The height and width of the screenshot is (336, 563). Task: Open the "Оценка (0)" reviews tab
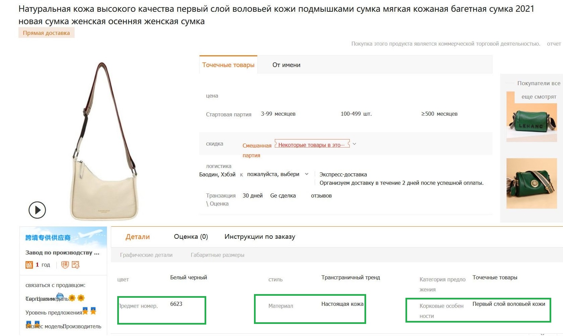click(191, 237)
